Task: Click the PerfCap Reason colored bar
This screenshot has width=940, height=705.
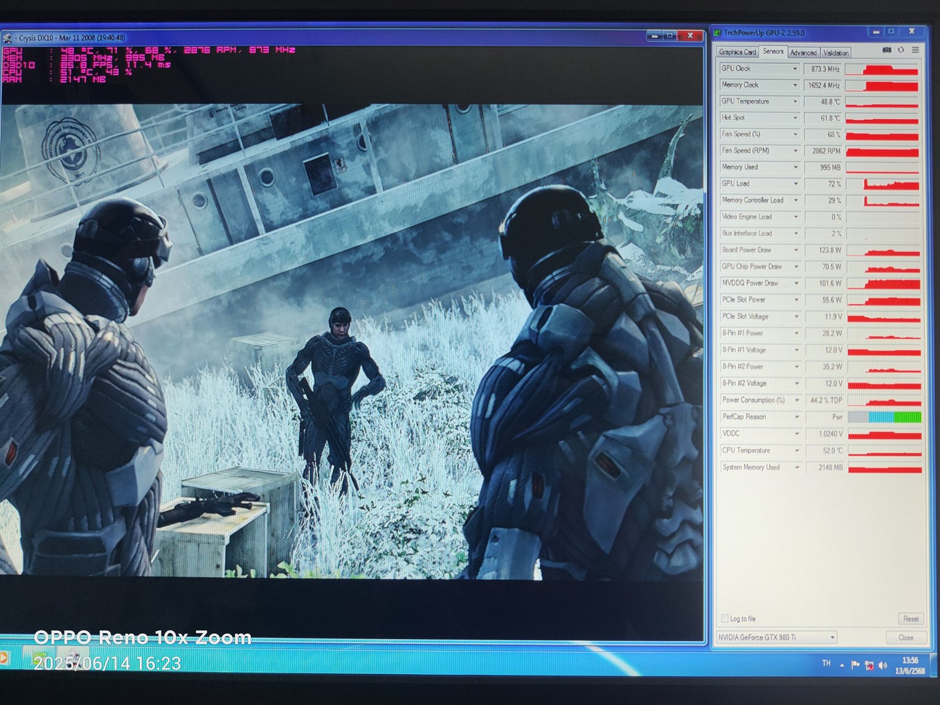Action: tap(884, 417)
